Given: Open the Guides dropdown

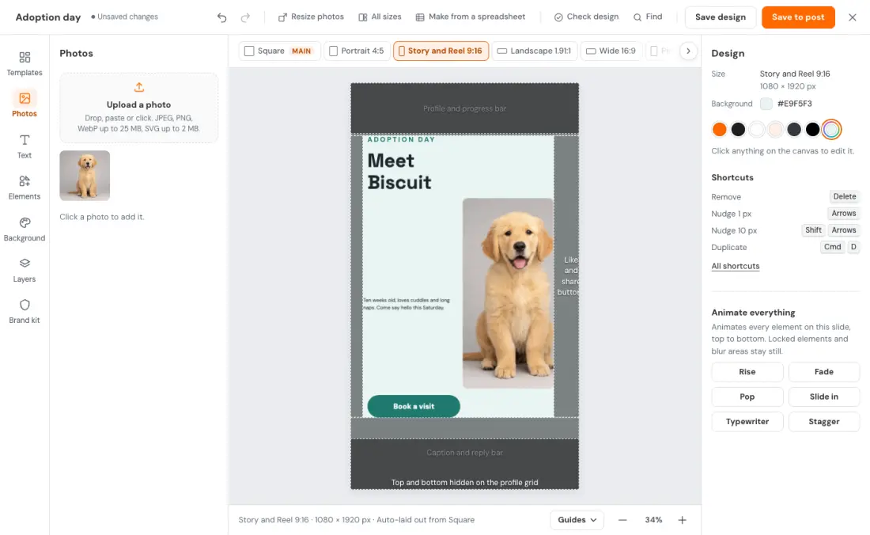Looking at the screenshot, I should tap(577, 520).
